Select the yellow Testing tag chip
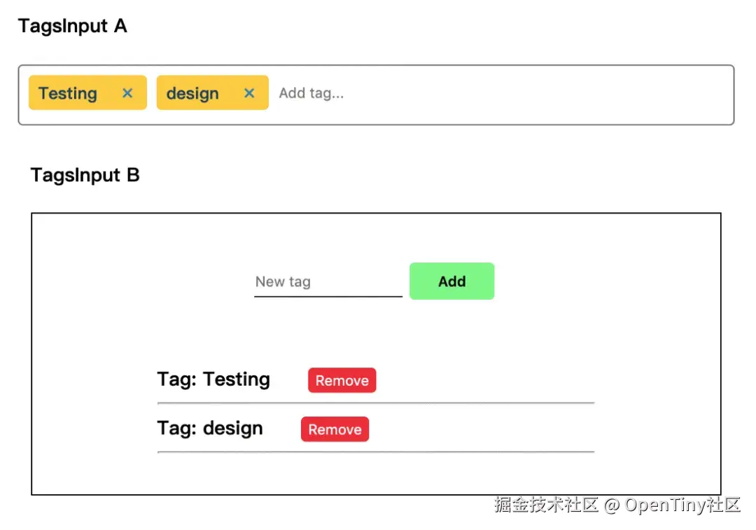The image size is (756, 530). (69, 93)
